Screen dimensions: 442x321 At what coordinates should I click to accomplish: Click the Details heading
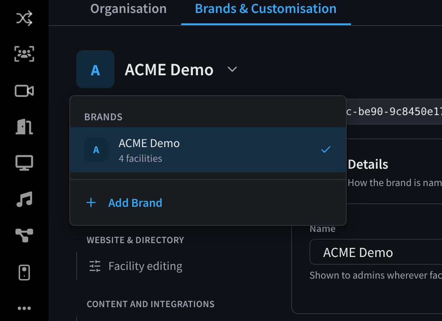click(x=368, y=164)
